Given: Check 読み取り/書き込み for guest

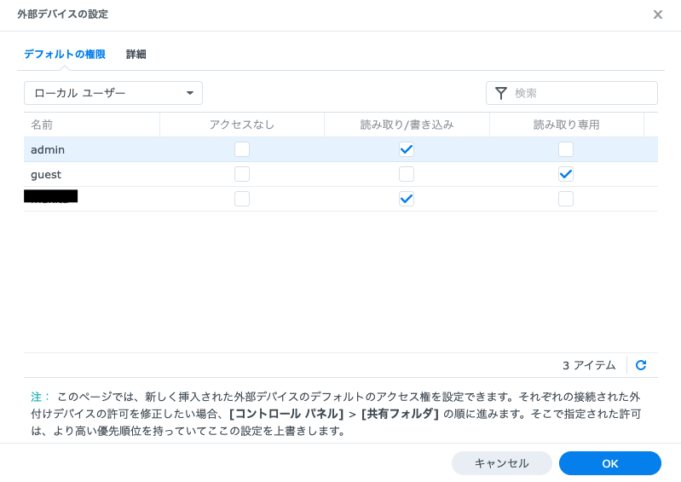Looking at the screenshot, I should click(x=407, y=174).
